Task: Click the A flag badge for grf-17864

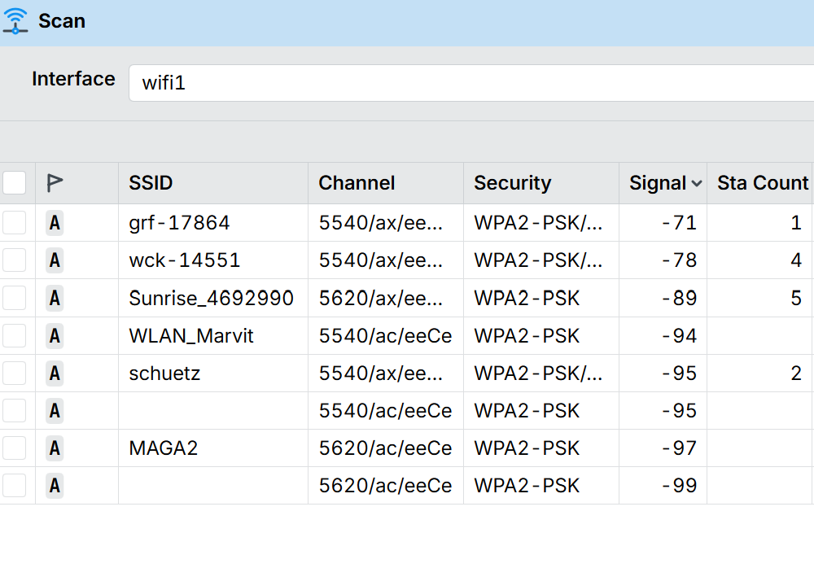Action: 55,223
